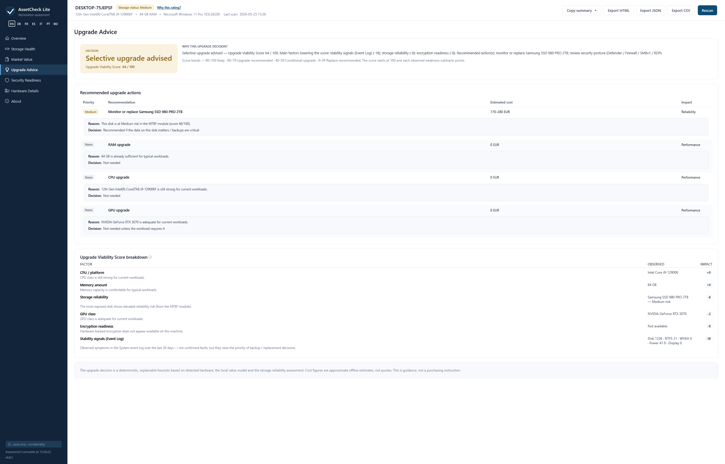Screen dimensions: 725x464
Task: Export the report as CSV
Action: (x=681, y=10)
